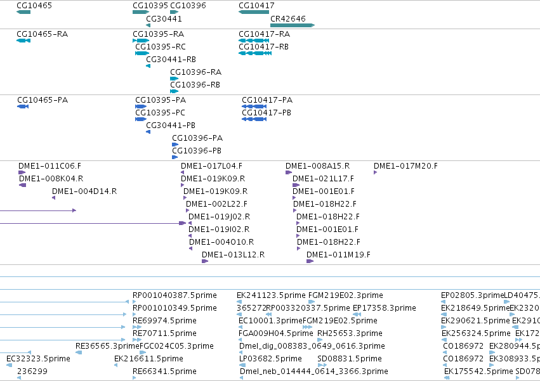540x381 pixels.
Task: Select EST label EP17358.3prime
Action: tap(385, 308)
